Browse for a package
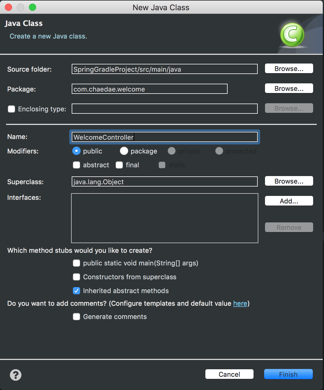Screen dimensions: 324x390 tap(288, 88)
